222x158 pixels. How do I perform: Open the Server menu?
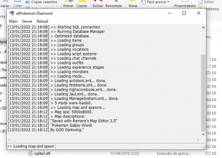coord(27,21)
